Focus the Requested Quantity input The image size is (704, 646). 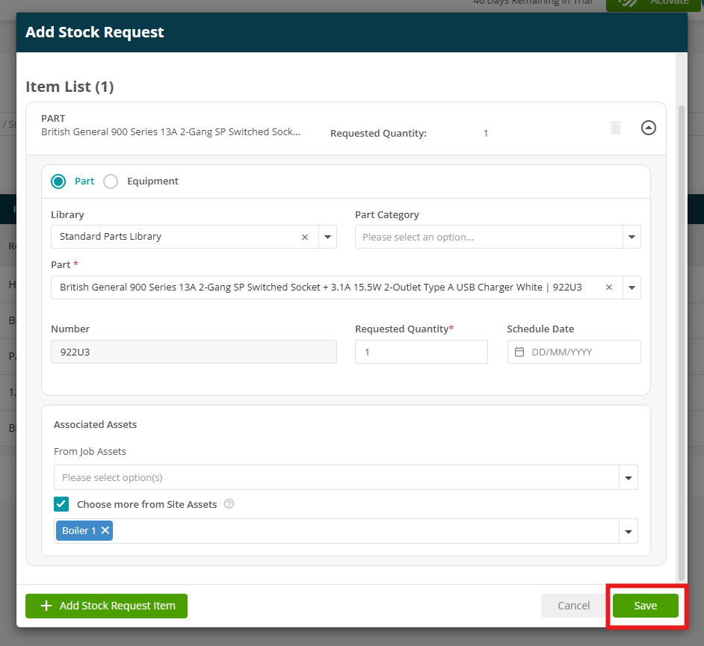(422, 352)
